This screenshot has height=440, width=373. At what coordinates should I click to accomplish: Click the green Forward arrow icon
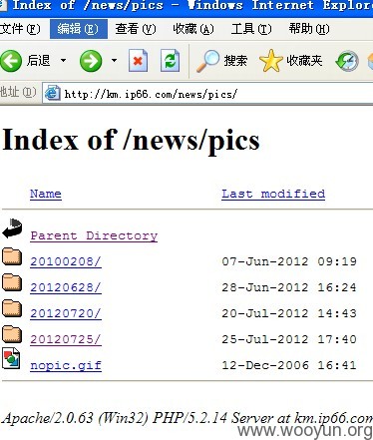pyautogui.click(x=91, y=61)
